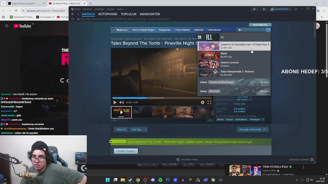
Task: Mute the Steam trailer volume
Action: (121, 102)
